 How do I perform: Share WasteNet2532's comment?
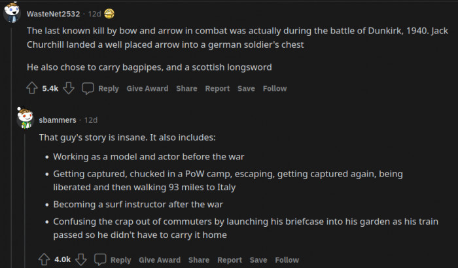(186, 88)
